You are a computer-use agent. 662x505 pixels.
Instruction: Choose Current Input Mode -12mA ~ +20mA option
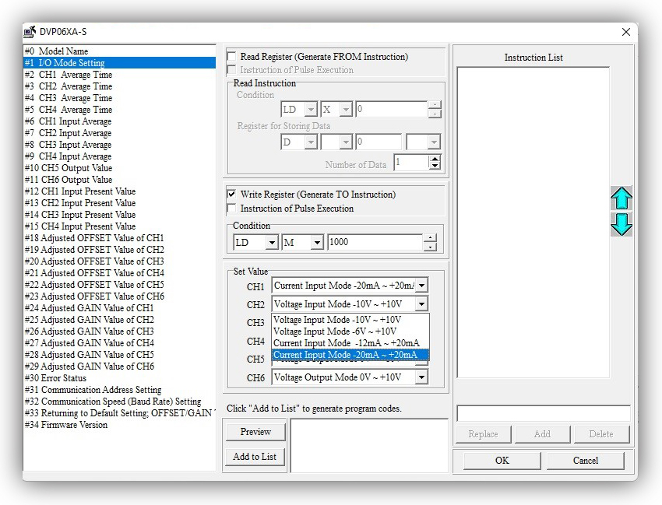tap(347, 343)
